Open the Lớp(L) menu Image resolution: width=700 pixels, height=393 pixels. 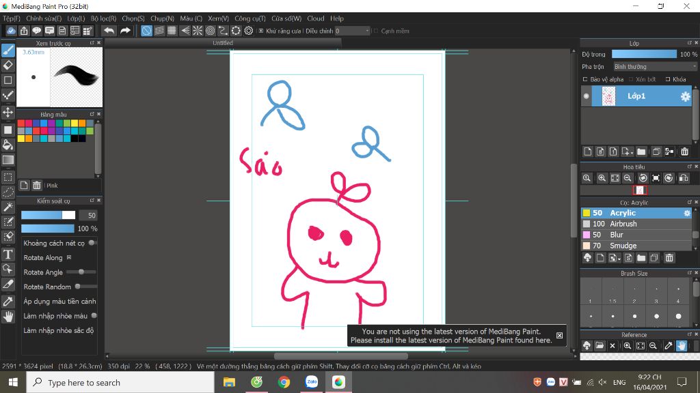76,18
